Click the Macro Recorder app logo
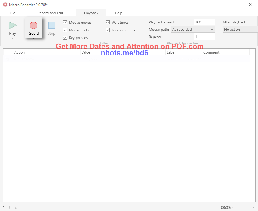Screen dimensions: 258x211 (x=5, y=5)
